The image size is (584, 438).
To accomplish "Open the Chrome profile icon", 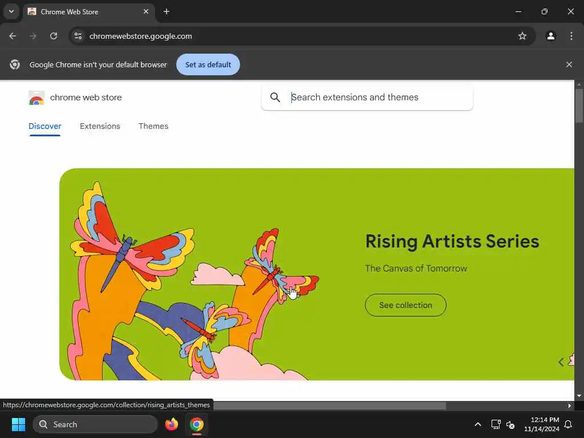I will [551, 36].
